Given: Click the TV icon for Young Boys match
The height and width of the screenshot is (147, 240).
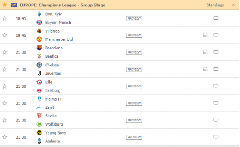Looking at the screenshot, I should pyautogui.click(x=216, y=137).
